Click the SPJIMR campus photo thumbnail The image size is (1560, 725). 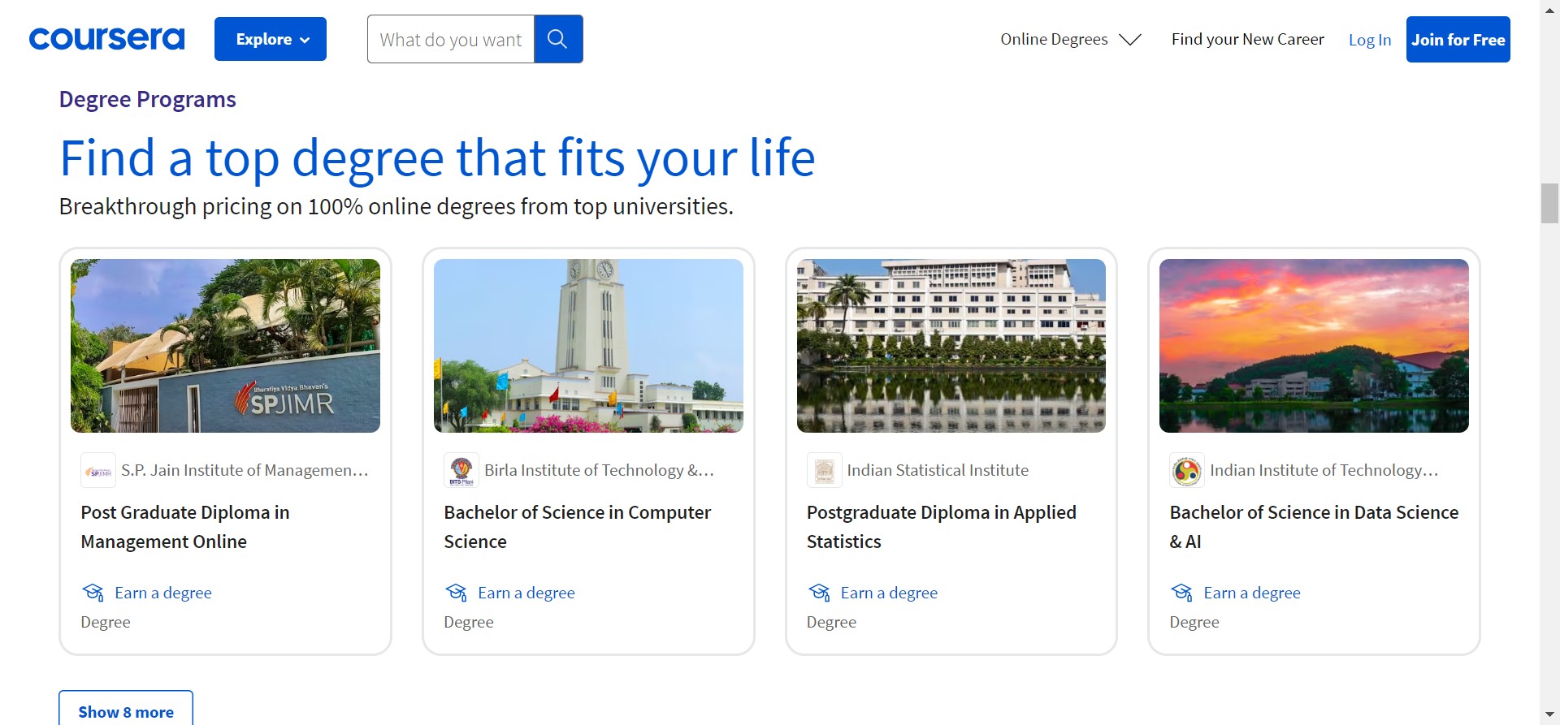[225, 346]
